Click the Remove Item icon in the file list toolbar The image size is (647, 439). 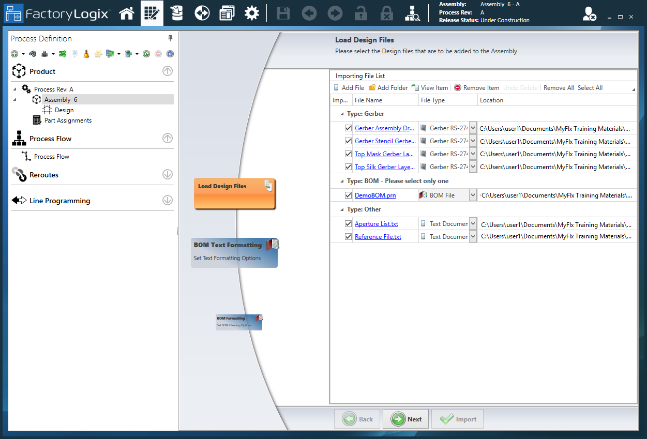coord(458,87)
